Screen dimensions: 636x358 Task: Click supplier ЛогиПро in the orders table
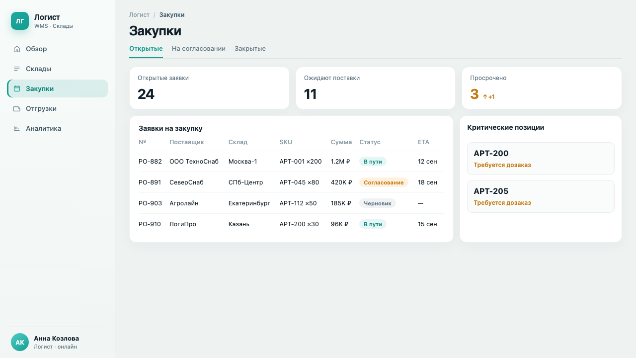coord(183,224)
